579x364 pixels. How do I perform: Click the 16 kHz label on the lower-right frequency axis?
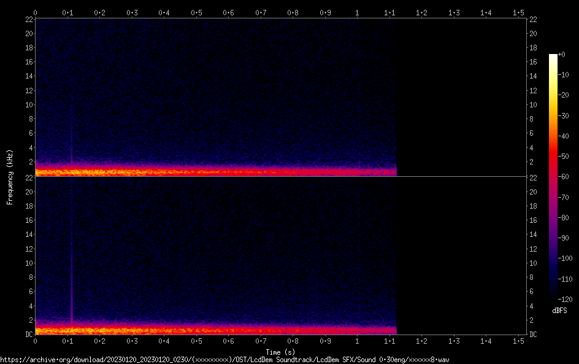coord(533,220)
